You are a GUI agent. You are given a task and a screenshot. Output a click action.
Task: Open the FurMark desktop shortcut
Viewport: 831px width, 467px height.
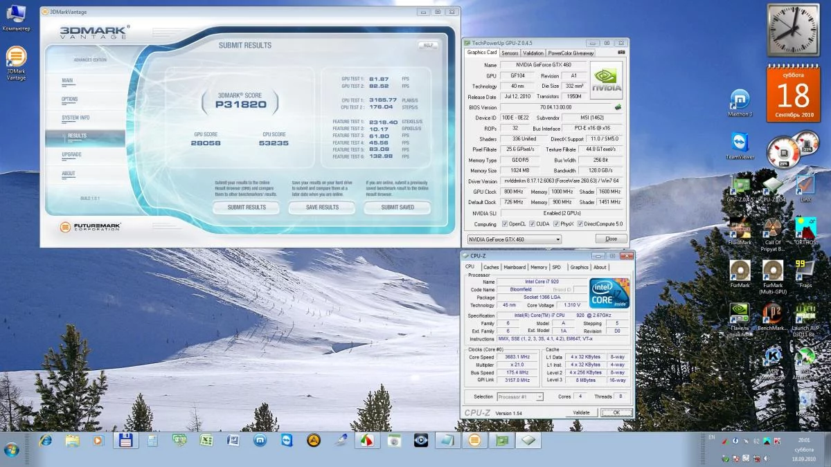(740, 271)
